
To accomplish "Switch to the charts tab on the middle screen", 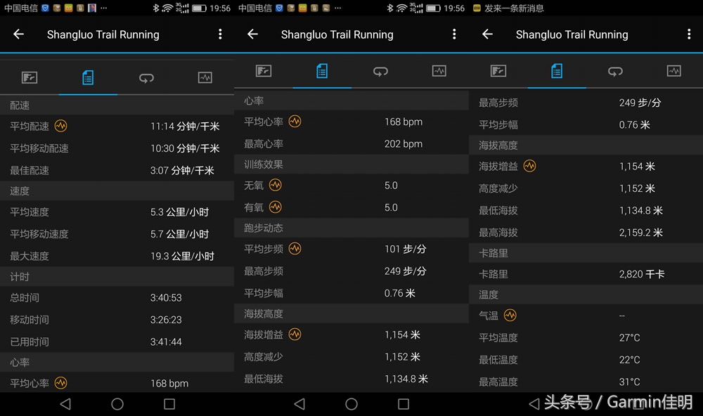I will tap(439, 70).
